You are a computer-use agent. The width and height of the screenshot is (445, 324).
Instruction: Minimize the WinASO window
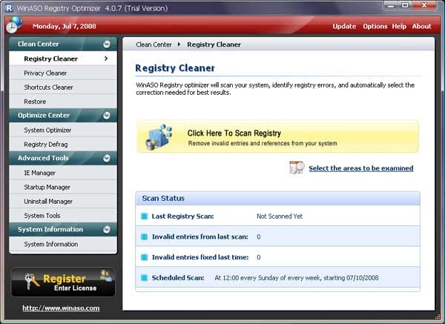tap(391, 5)
